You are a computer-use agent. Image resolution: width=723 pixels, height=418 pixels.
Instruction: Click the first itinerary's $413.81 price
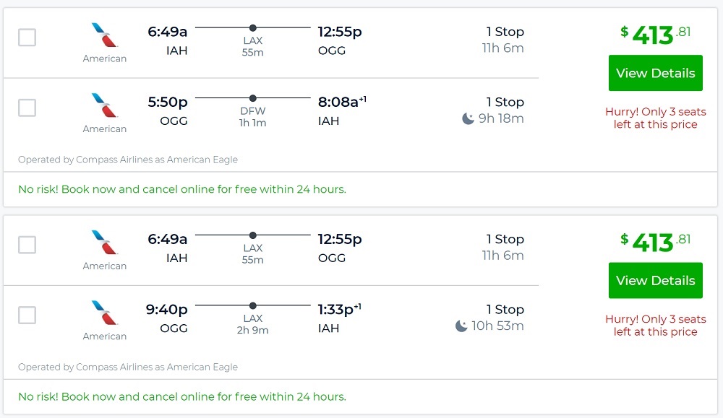pos(655,35)
